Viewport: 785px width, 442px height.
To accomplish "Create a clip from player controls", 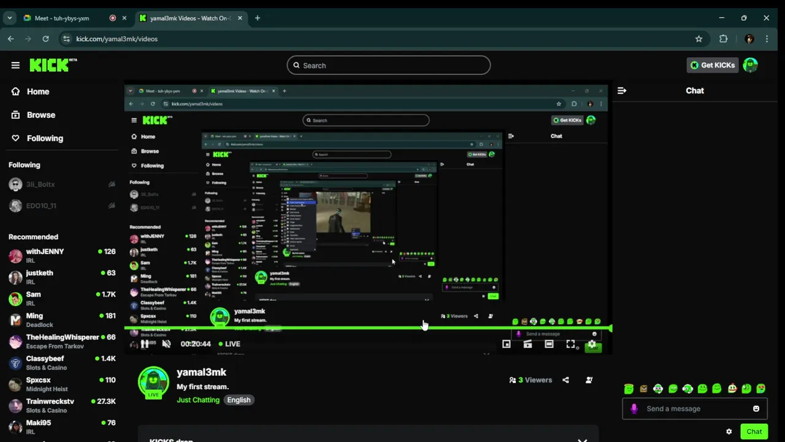I will 528,344.
